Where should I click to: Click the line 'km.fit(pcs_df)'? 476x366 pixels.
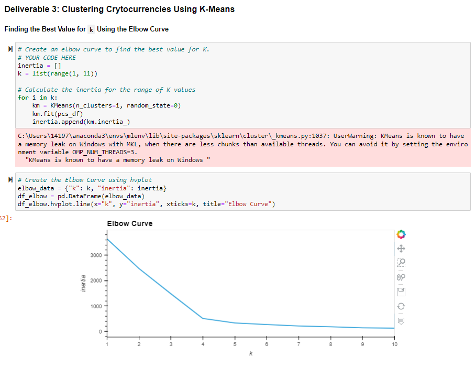[x=58, y=114]
